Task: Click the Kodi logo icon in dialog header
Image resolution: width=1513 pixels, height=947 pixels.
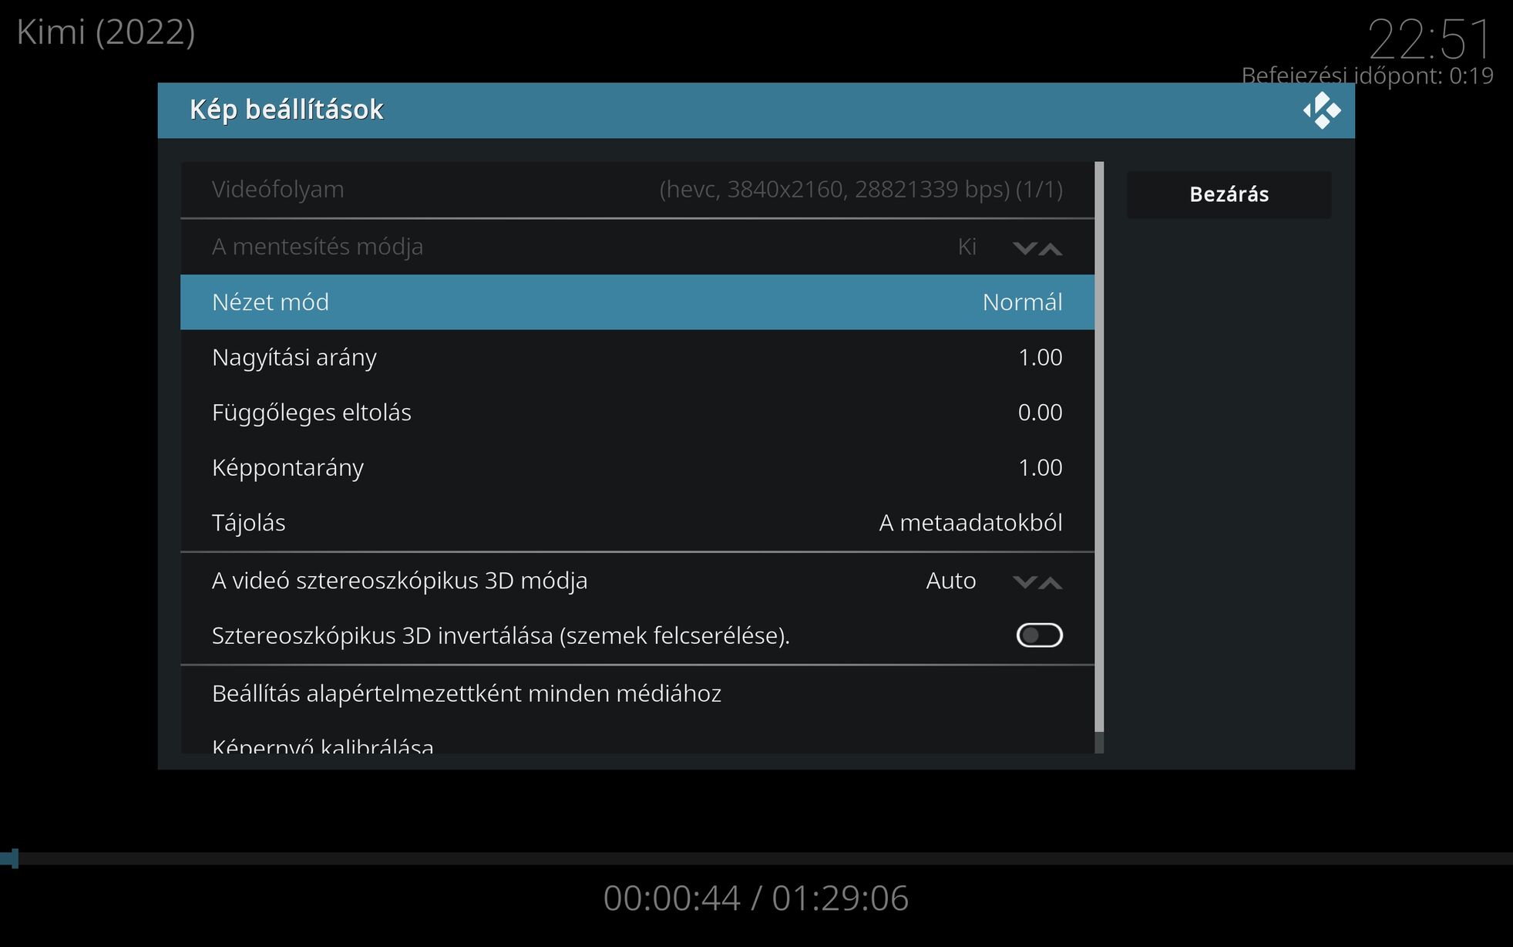Action: click(1321, 110)
